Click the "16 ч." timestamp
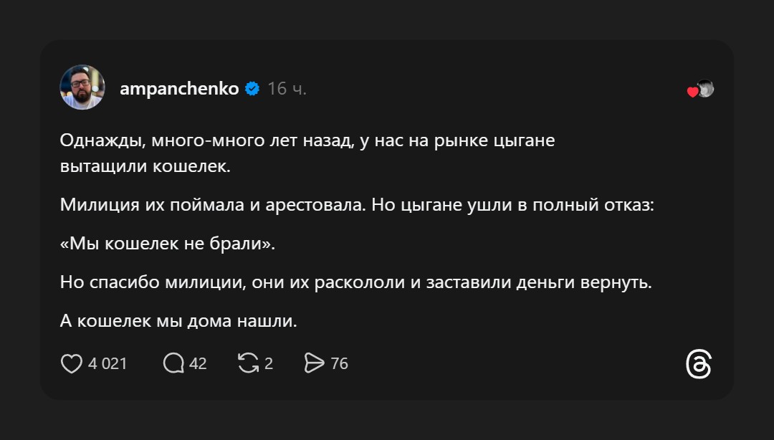 [287, 89]
